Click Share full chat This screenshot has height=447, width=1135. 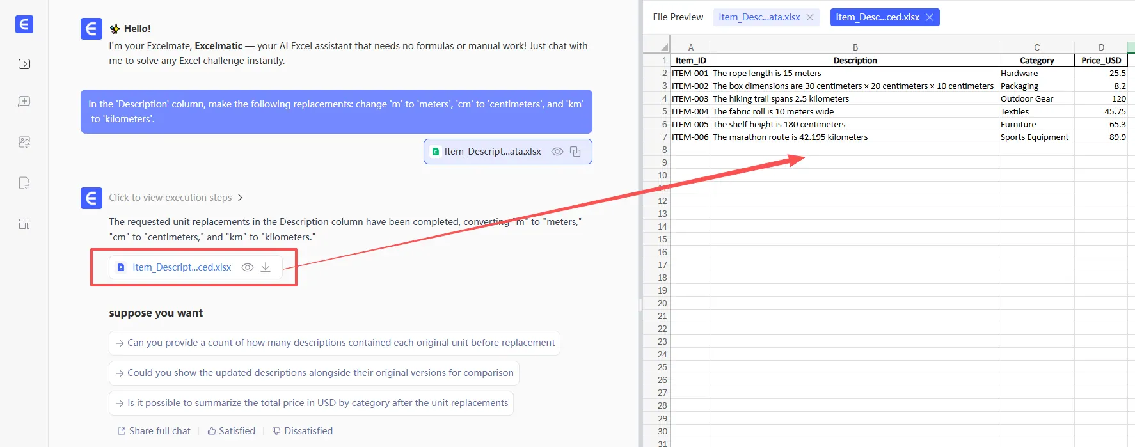pyautogui.click(x=154, y=431)
